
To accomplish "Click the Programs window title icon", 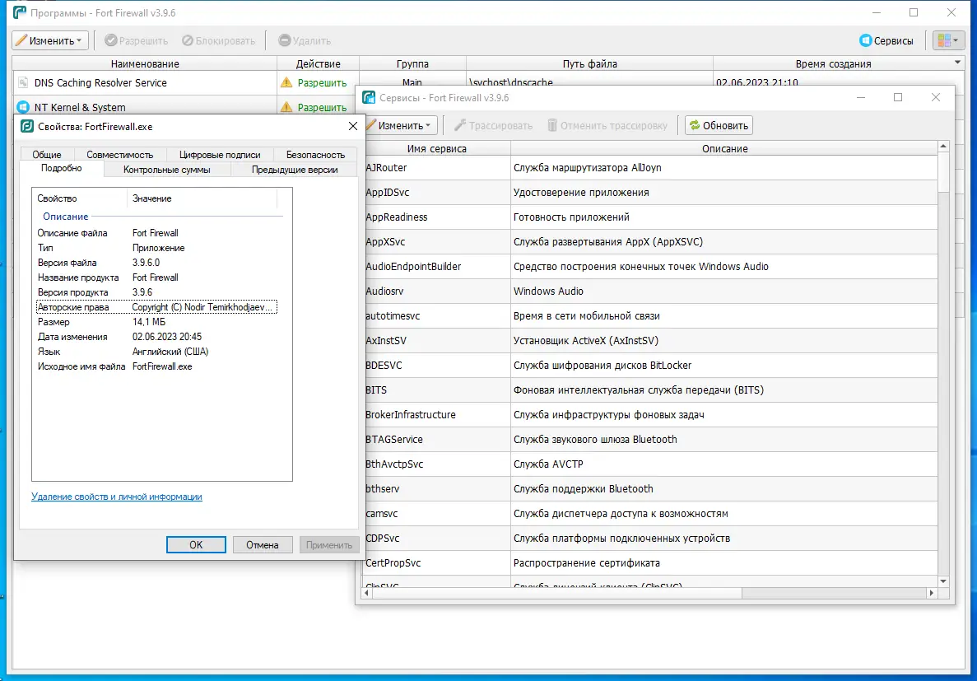I will point(20,12).
